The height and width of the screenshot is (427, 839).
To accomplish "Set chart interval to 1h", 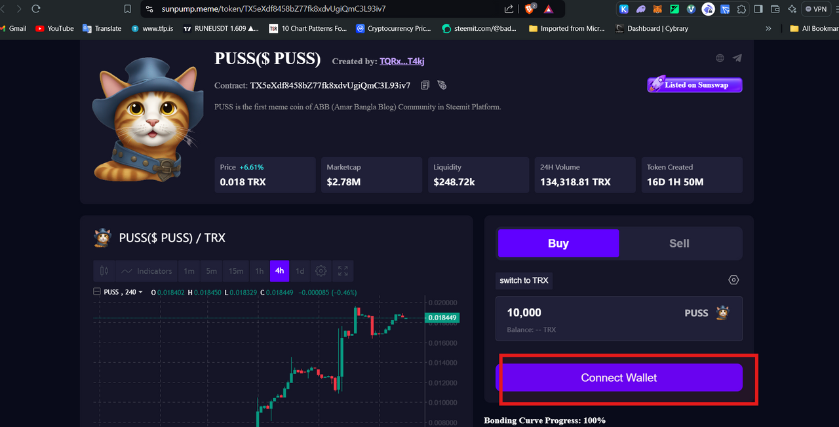I will [x=260, y=271].
